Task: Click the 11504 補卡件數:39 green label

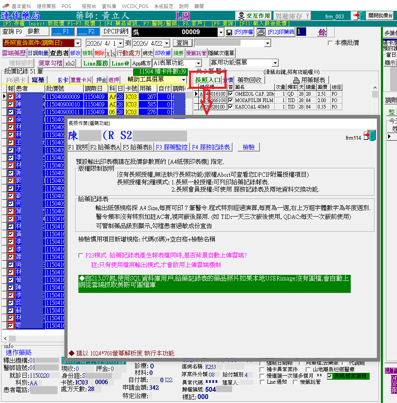Action: (160, 72)
